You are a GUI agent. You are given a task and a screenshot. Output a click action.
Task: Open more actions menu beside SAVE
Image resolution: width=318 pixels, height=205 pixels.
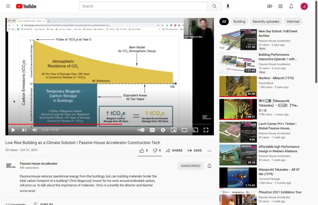click(x=209, y=151)
